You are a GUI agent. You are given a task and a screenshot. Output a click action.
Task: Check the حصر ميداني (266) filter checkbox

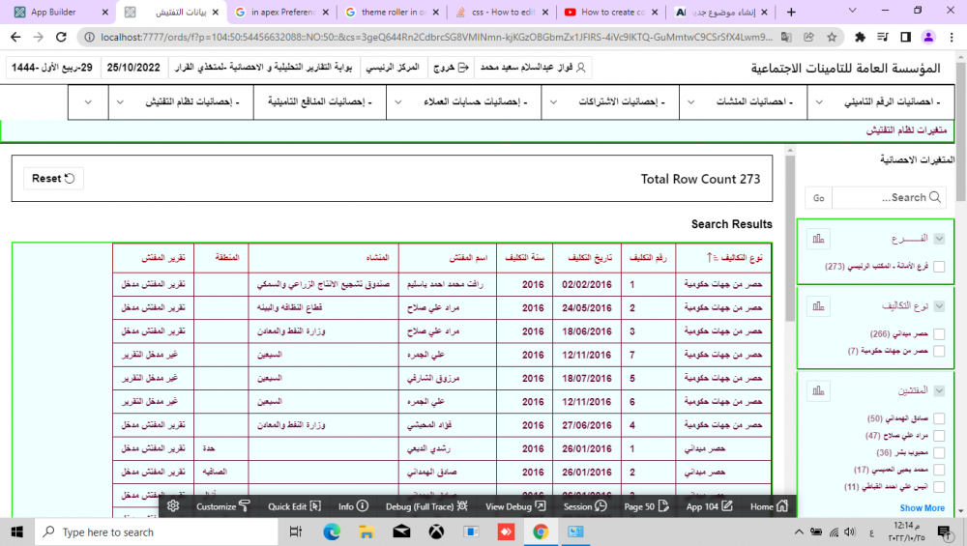click(939, 334)
